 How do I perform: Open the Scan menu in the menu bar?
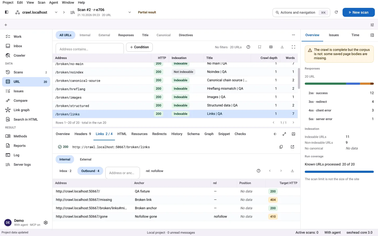[x=41, y=3]
